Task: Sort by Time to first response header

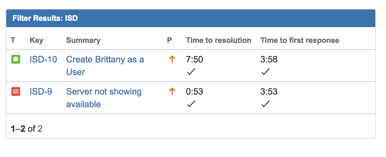Action: click(300, 40)
